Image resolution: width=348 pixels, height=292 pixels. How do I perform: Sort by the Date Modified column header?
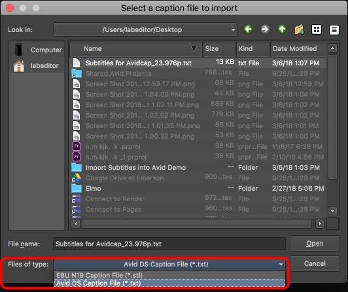(298, 49)
